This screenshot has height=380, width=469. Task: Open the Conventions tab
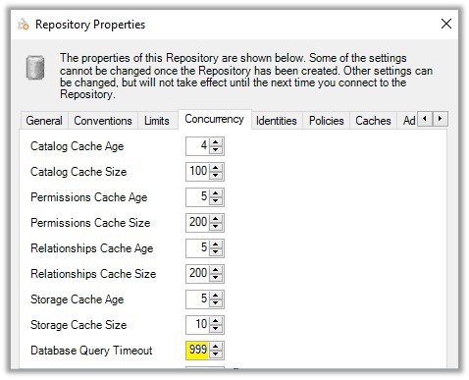click(x=103, y=121)
